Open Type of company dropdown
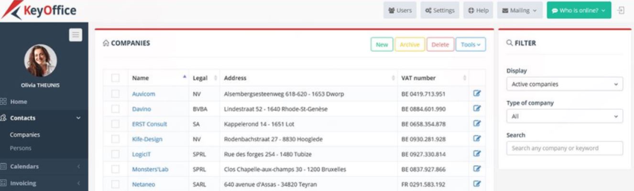 click(565, 116)
